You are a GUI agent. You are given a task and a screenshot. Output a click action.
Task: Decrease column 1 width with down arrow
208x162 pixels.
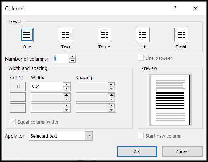(x=67, y=89)
